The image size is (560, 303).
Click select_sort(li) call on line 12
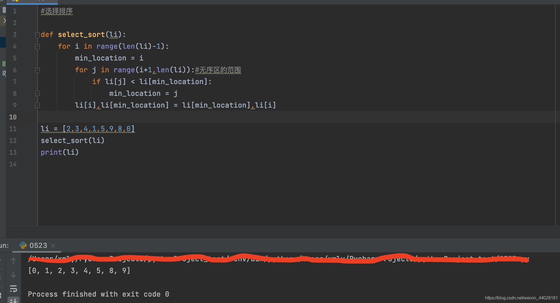tap(72, 141)
